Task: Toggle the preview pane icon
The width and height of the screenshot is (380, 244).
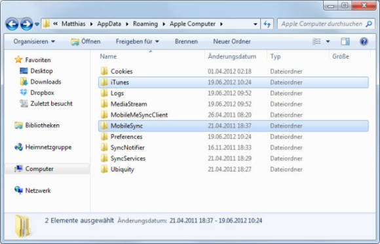Action: point(345,42)
